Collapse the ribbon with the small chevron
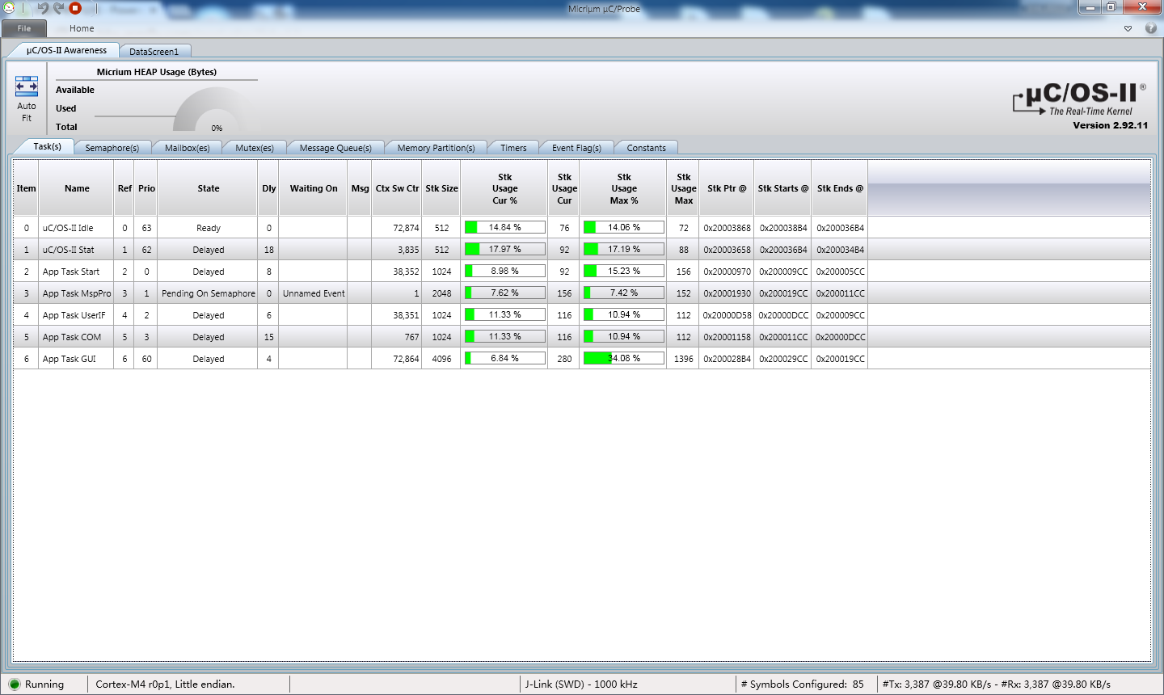 [x=1128, y=28]
